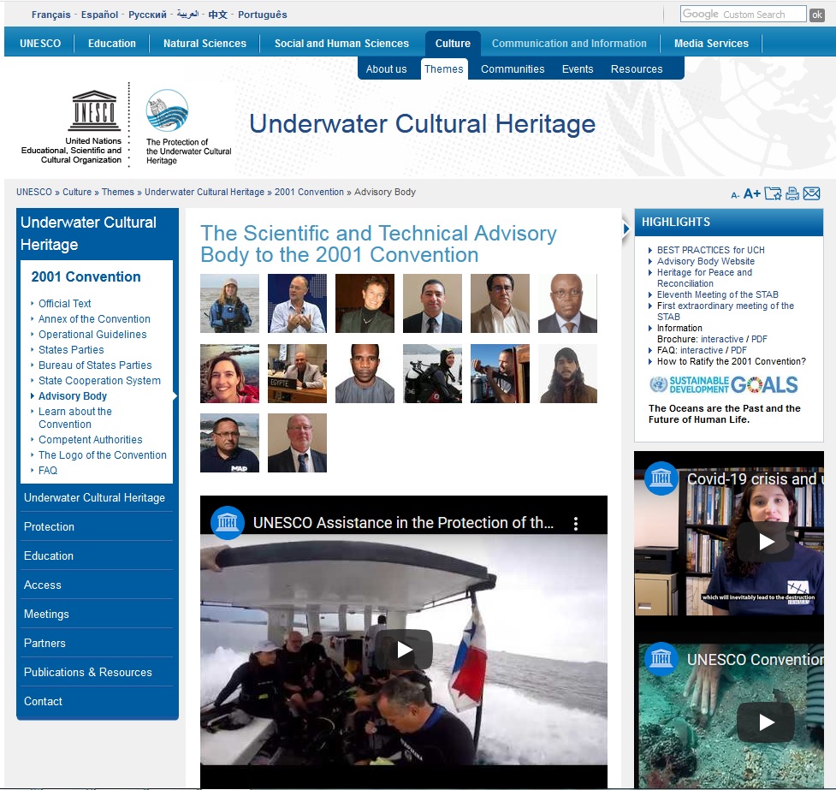Click the decrease font size A- icon
Viewport: 836px width, 790px height.
[735, 195]
